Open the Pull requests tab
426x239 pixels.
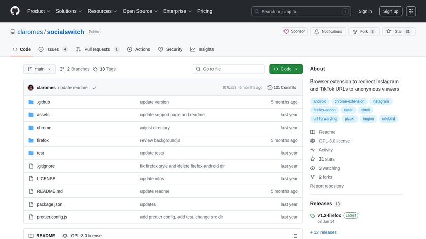(97, 49)
